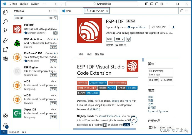Open errors and warnings status item
Viewport: 192px width, 135px height.
click(14, 132)
